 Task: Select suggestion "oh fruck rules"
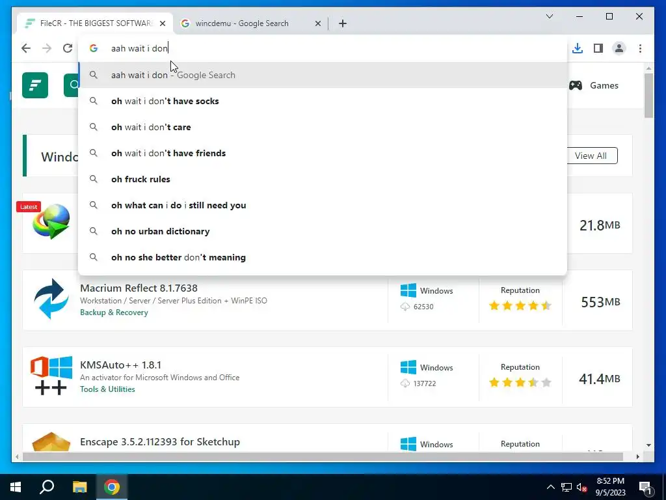pos(323,179)
